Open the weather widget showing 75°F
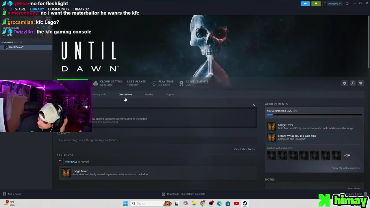Viewport: 370px width, 208px height. (x=10, y=203)
